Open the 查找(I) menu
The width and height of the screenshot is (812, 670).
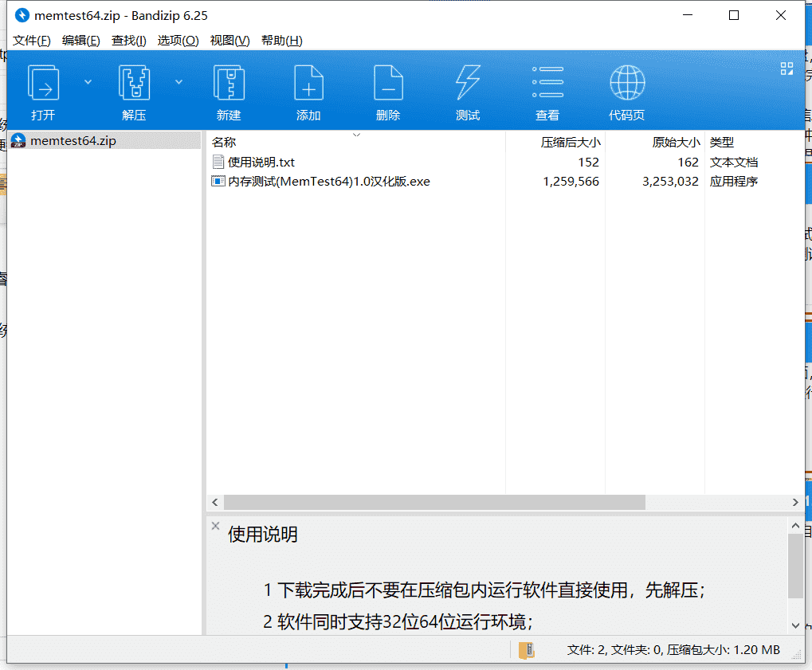pos(129,41)
